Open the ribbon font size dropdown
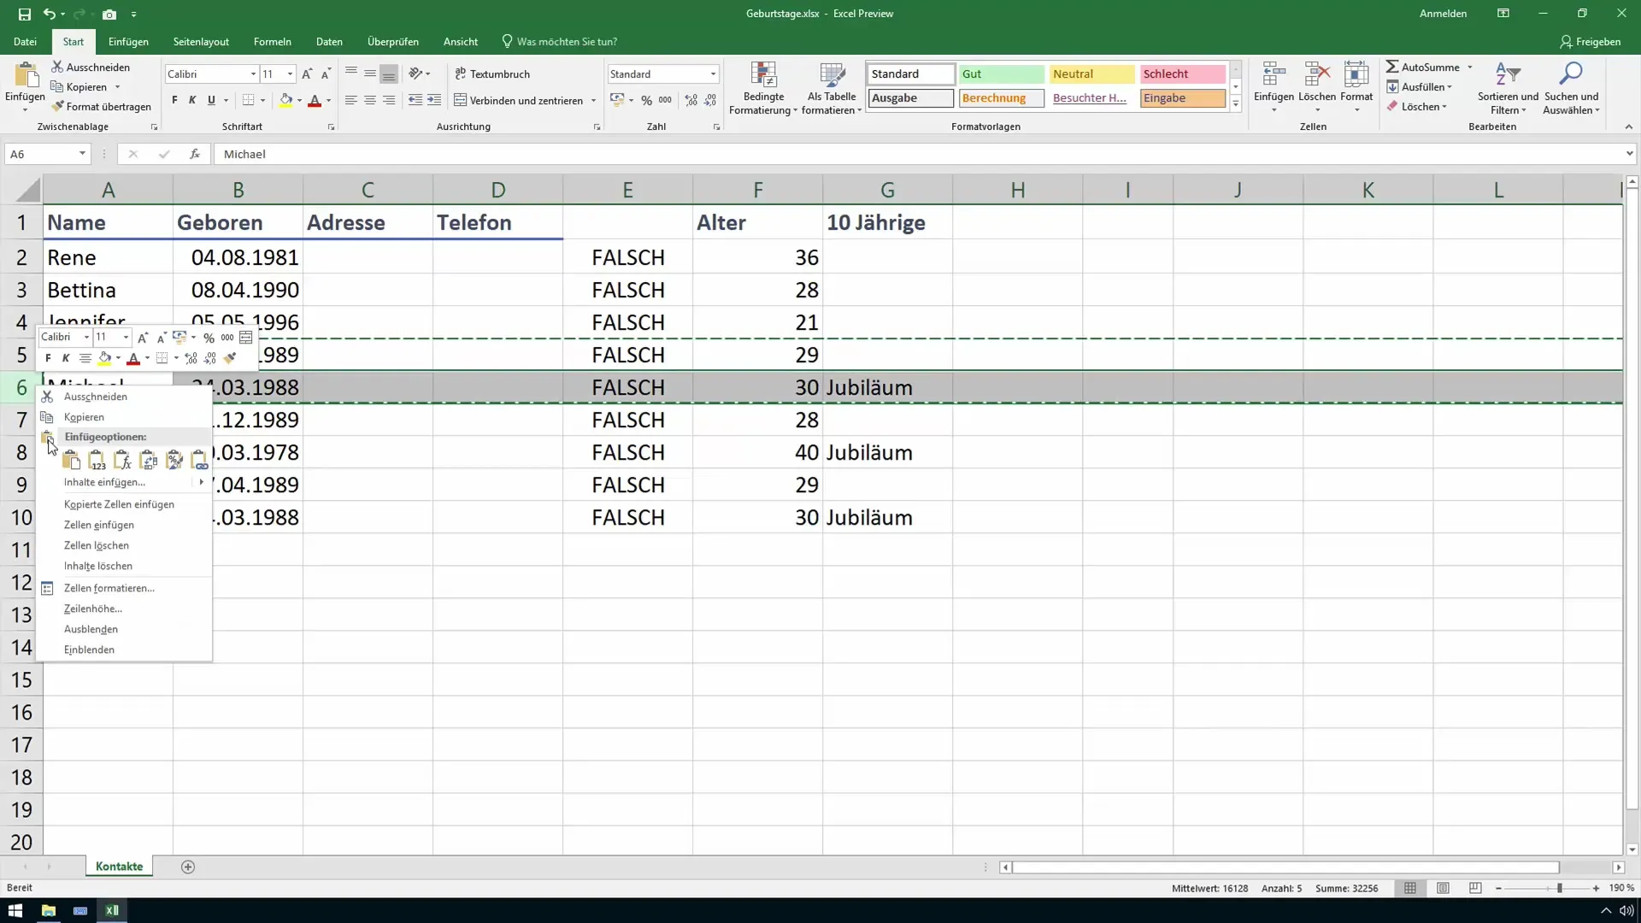 point(291,74)
